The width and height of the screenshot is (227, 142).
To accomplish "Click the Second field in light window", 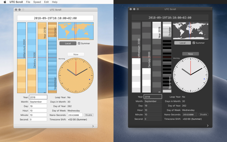I will click(x=38, y=119).
